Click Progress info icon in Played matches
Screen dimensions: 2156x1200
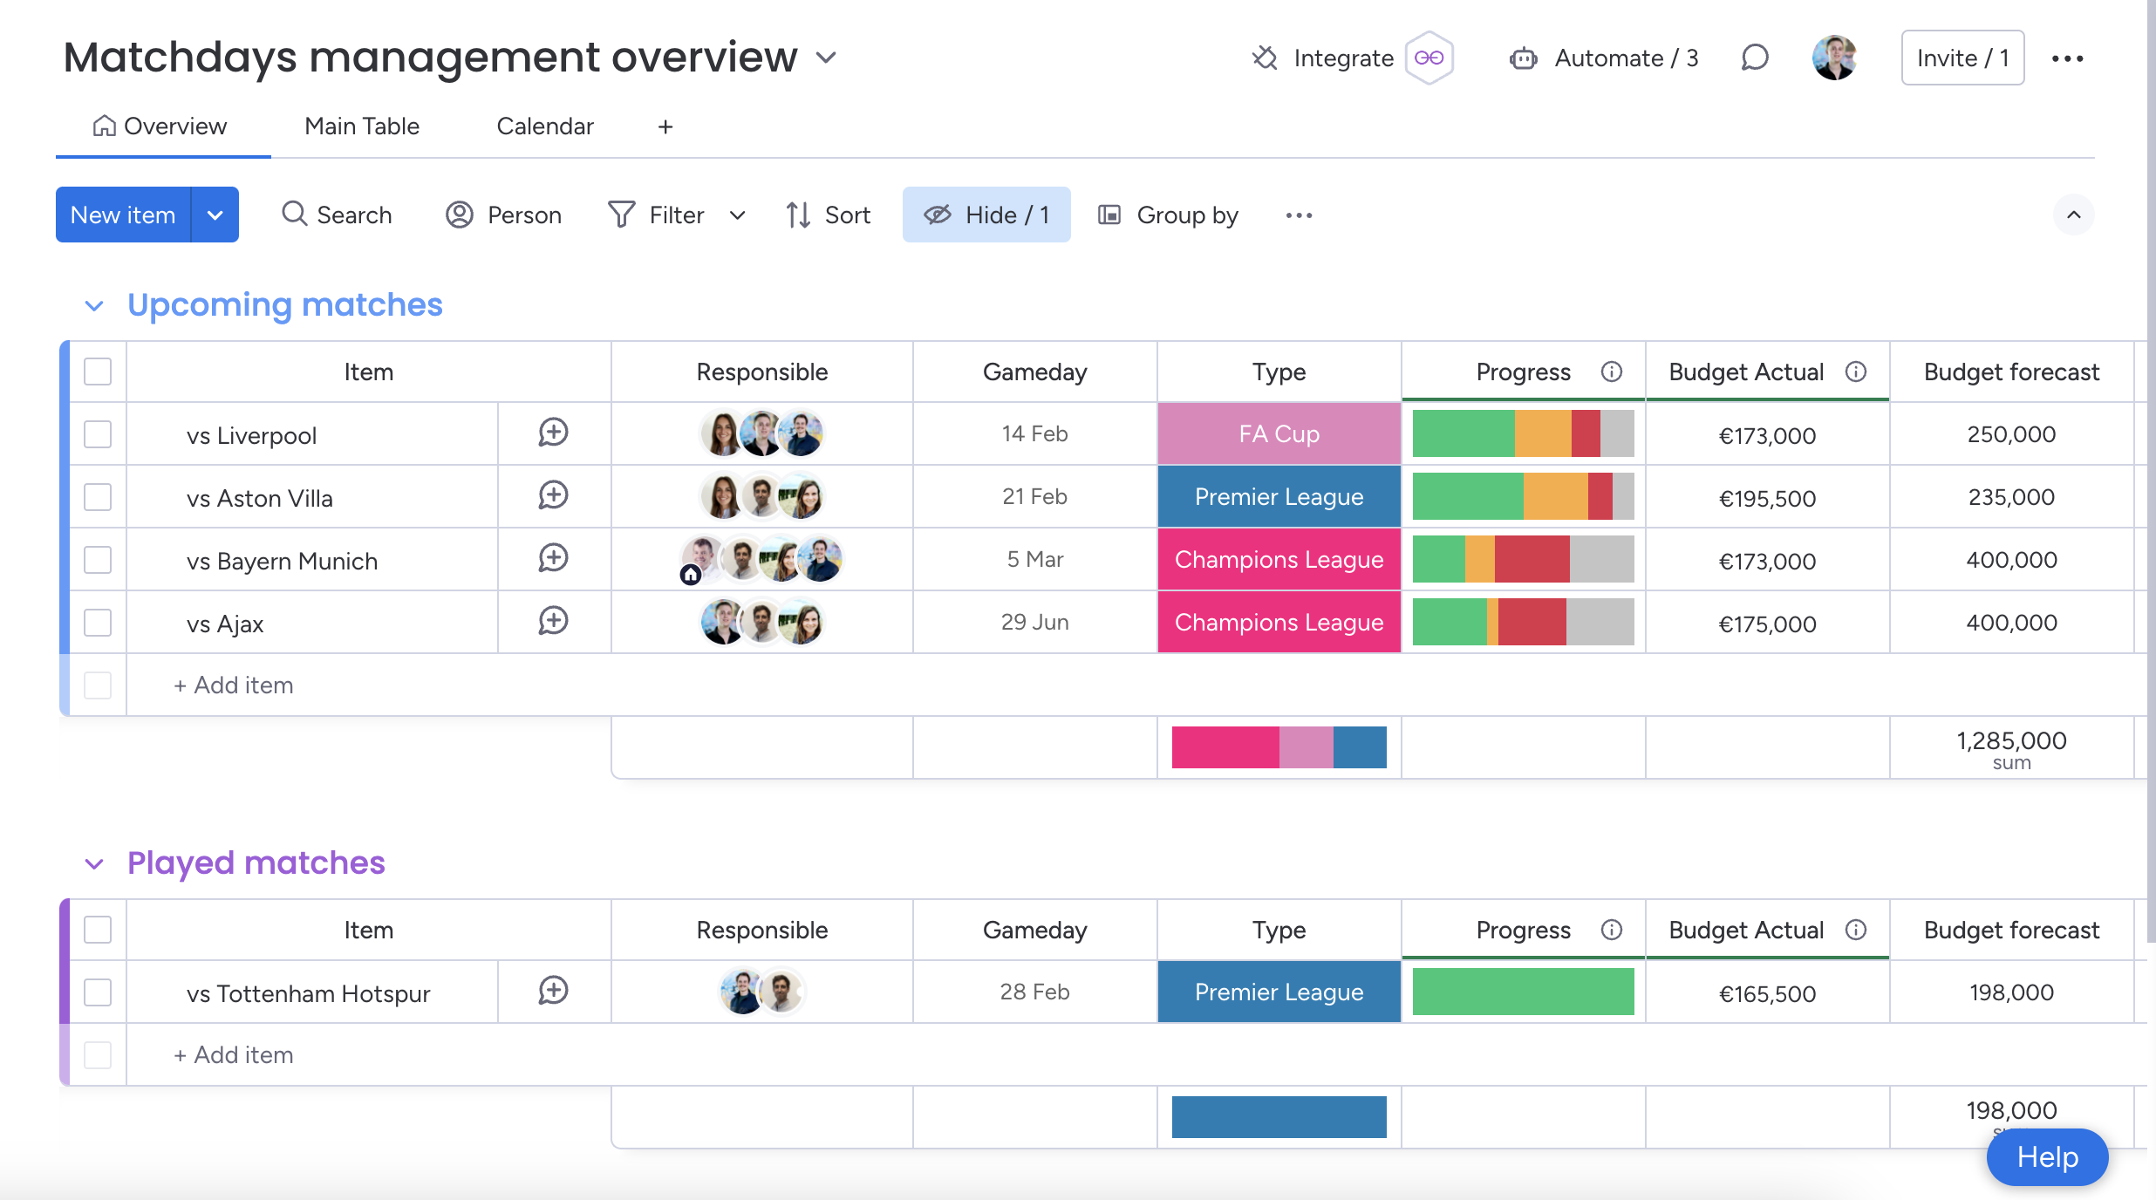pyautogui.click(x=1612, y=931)
